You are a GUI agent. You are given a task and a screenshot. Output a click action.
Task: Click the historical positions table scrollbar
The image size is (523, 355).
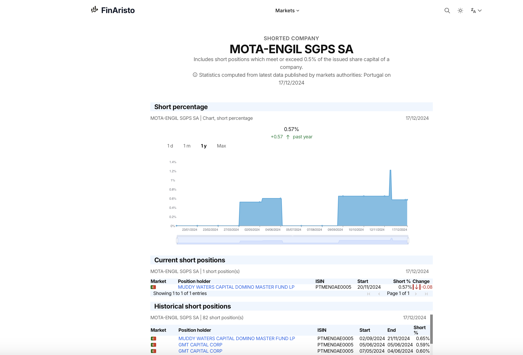431,329
